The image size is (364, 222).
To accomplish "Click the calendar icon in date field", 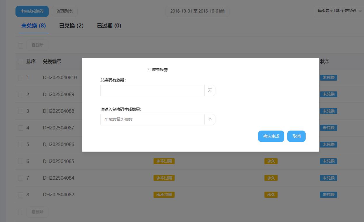I will tap(222, 11).
